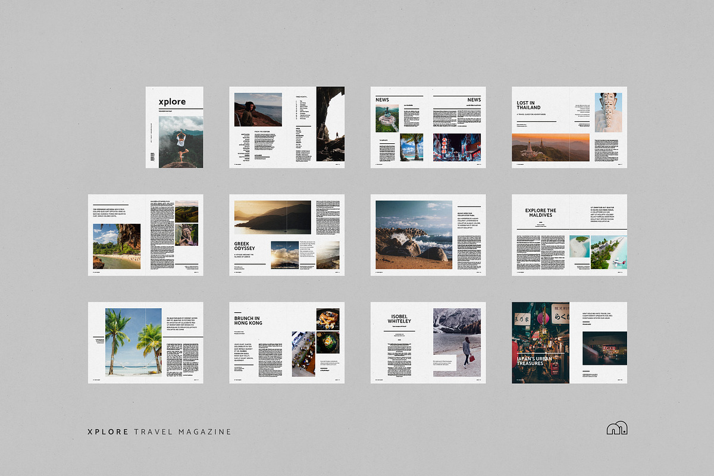Open the neon city street photo
The width and height of the screenshot is (714, 476).
click(457, 147)
